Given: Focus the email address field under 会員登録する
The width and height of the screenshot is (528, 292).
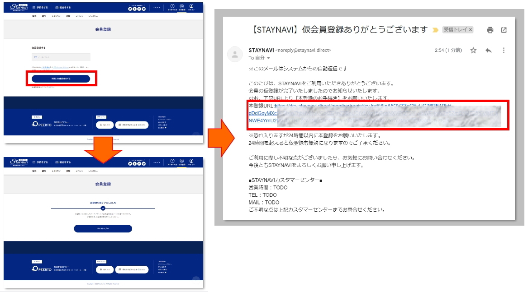Looking at the screenshot, I should click(x=61, y=57).
